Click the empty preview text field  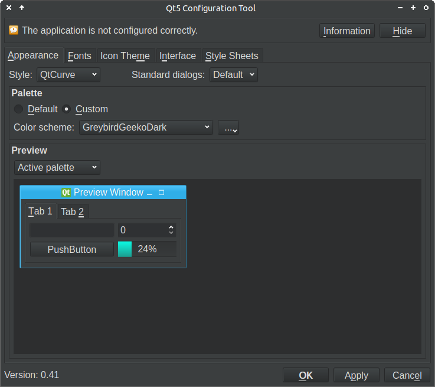tap(72, 230)
